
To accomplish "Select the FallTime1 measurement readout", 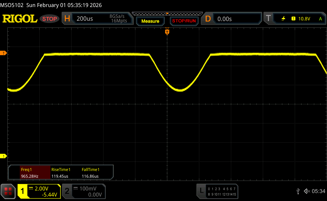I will pos(90,173).
